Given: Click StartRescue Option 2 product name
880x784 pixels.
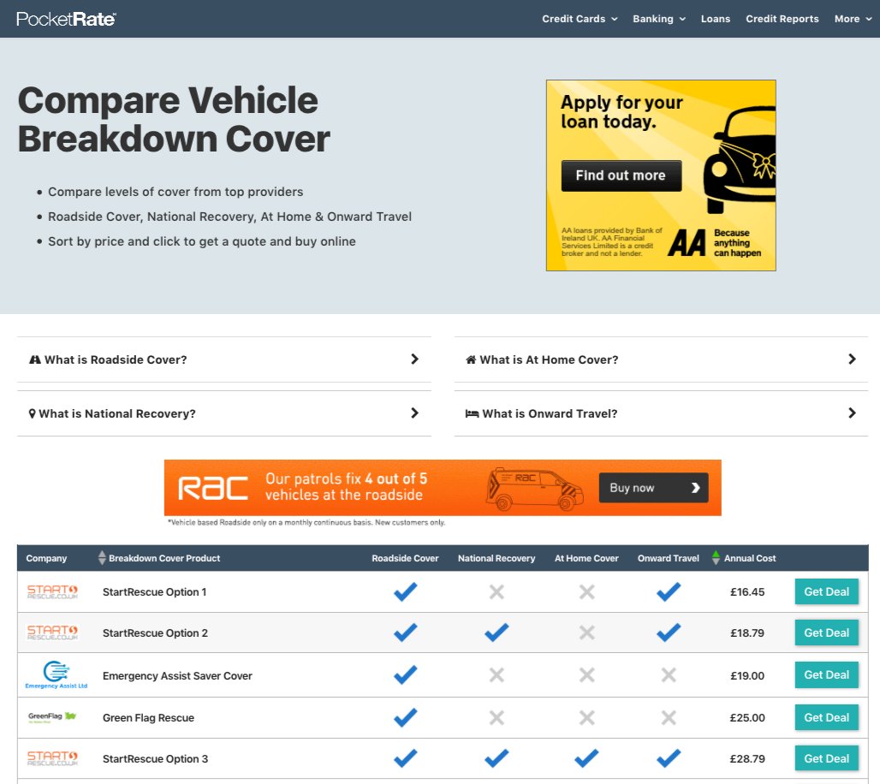Looking at the screenshot, I should tap(155, 633).
